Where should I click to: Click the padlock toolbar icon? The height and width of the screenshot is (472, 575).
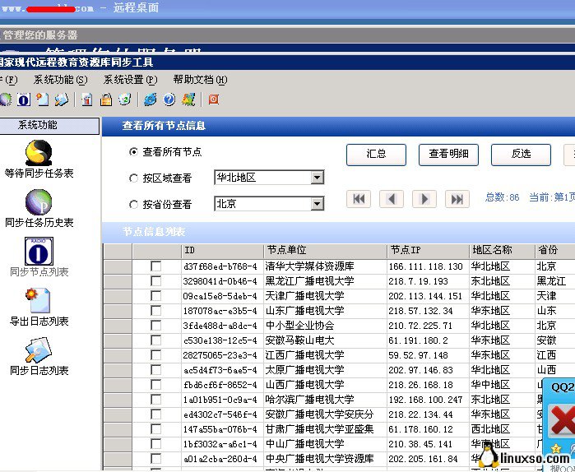pyautogui.click(x=105, y=99)
